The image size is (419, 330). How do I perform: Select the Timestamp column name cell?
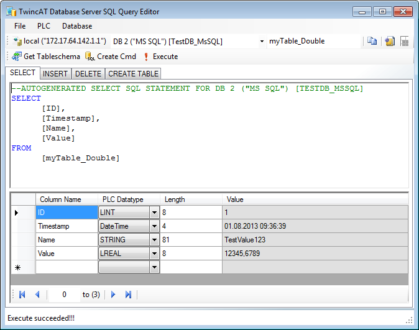(67, 226)
